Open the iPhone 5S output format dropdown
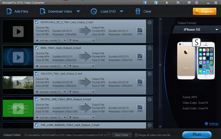The width and height of the screenshot is (221, 139). [x=217, y=29]
